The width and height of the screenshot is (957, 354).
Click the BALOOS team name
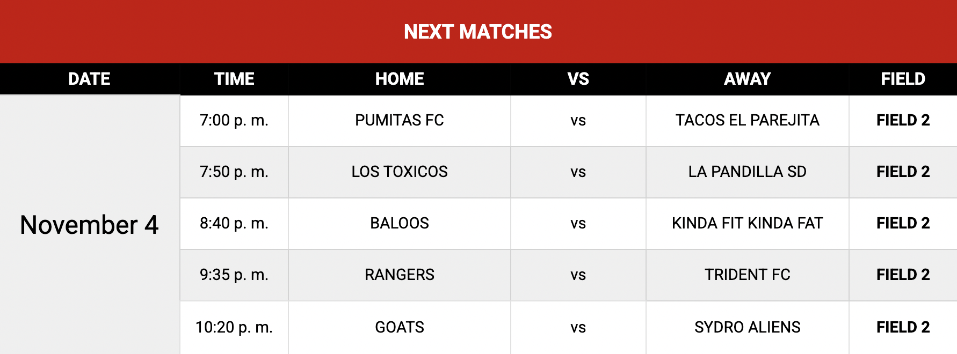click(x=400, y=223)
